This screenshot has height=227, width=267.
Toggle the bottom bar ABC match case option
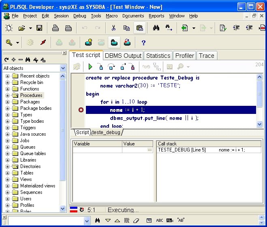tap(160, 221)
